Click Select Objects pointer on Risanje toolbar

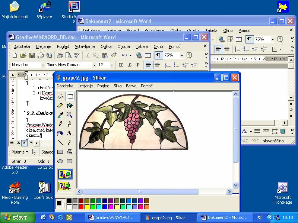click(x=34, y=152)
